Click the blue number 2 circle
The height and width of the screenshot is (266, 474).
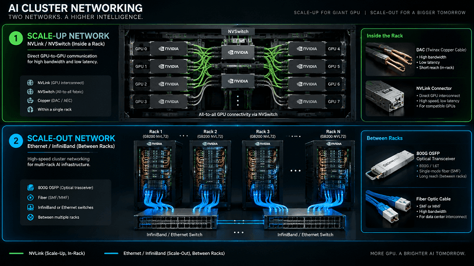[16, 141]
